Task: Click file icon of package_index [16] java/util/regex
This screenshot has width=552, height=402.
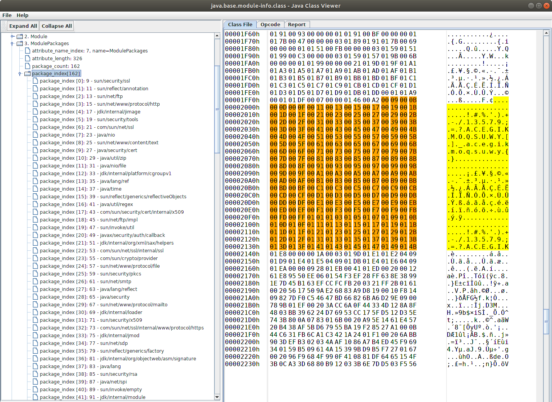Action: click(x=35, y=204)
